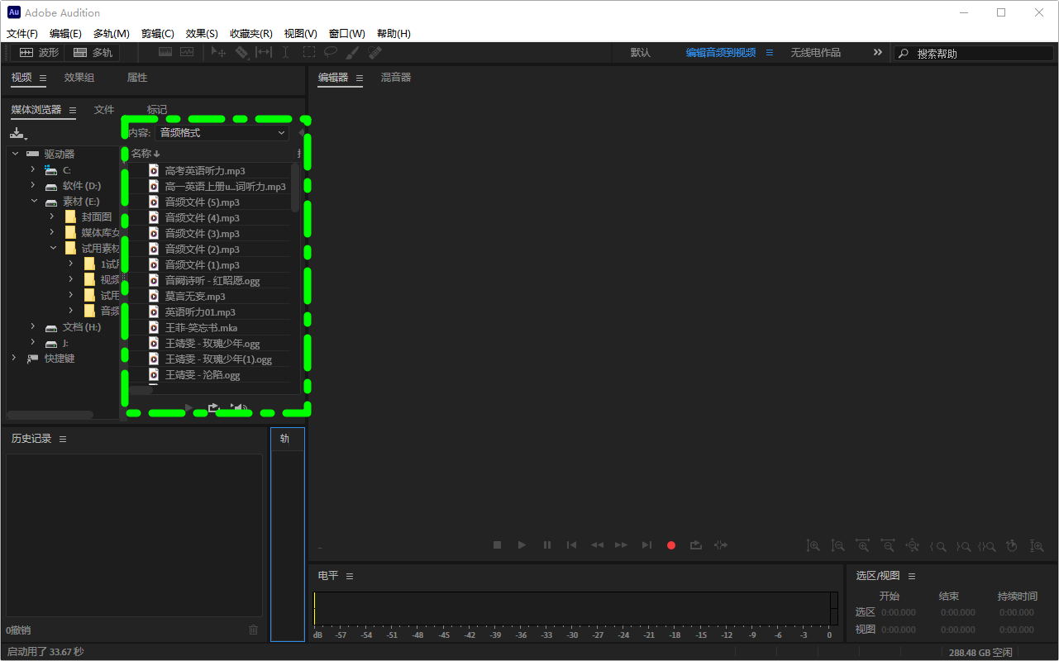Open the 内容 音频格式 dropdown
Screen dimensions: 1059x661
[x=222, y=132]
